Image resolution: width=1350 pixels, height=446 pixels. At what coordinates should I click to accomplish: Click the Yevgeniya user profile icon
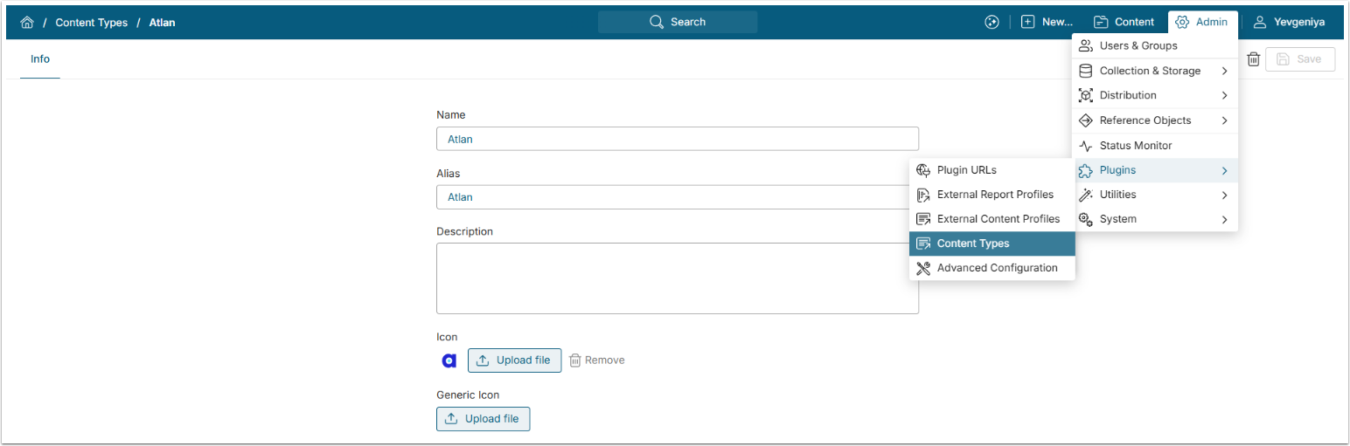pyautogui.click(x=1260, y=22)
